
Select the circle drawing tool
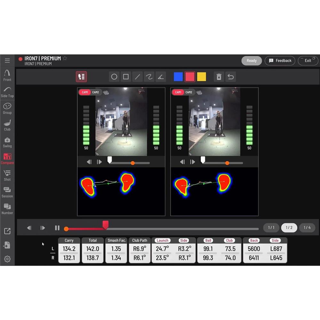pos(114,77)
